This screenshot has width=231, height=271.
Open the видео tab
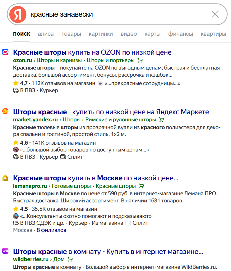pyautogui.click(x=128, y=34)
